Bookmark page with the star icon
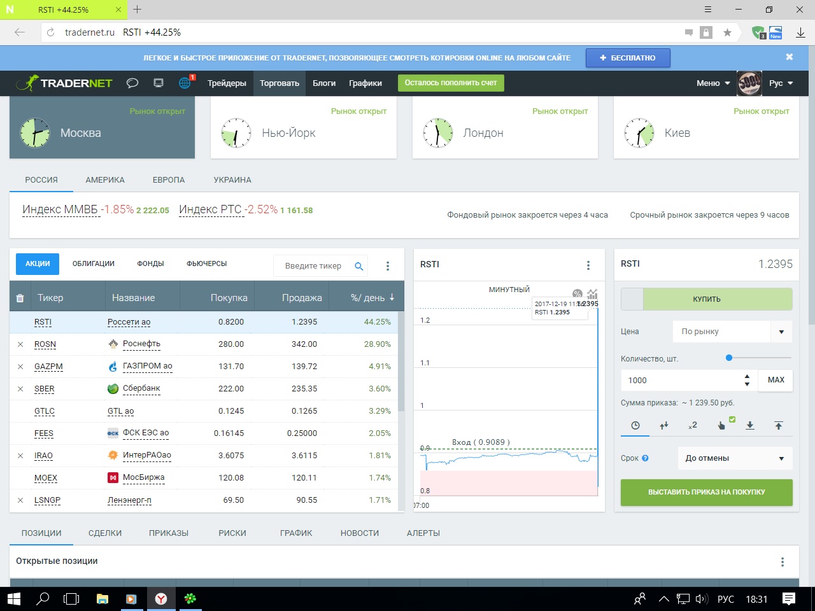 pos(727,32)
